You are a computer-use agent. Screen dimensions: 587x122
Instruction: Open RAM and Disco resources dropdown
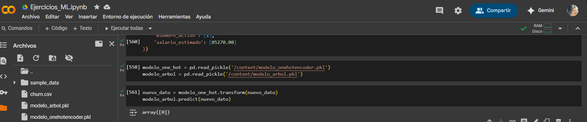(560, 29)
